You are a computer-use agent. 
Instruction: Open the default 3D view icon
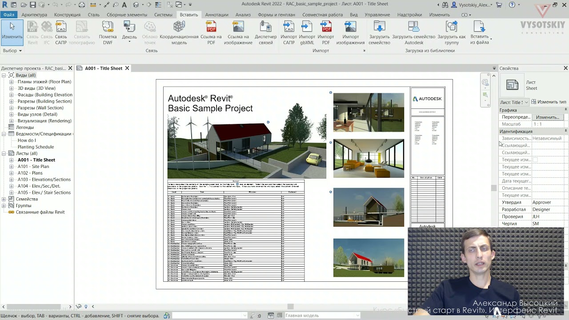point(136,5)
